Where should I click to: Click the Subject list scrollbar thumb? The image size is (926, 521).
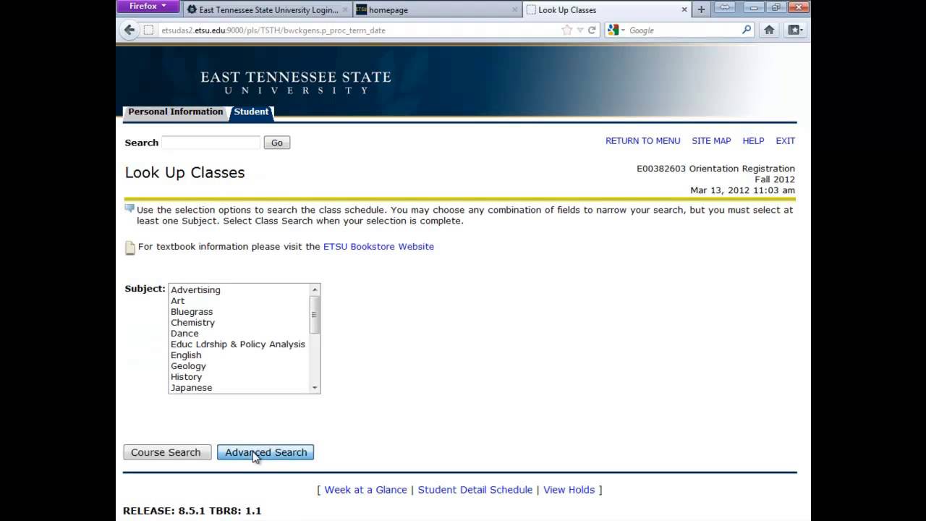click(x=315, y=315)
